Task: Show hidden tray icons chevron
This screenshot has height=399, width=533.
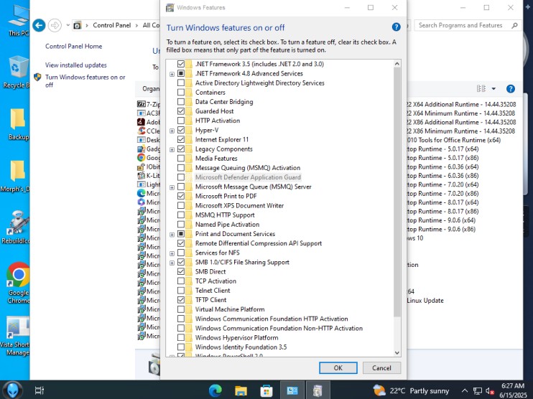Action: 465,391
